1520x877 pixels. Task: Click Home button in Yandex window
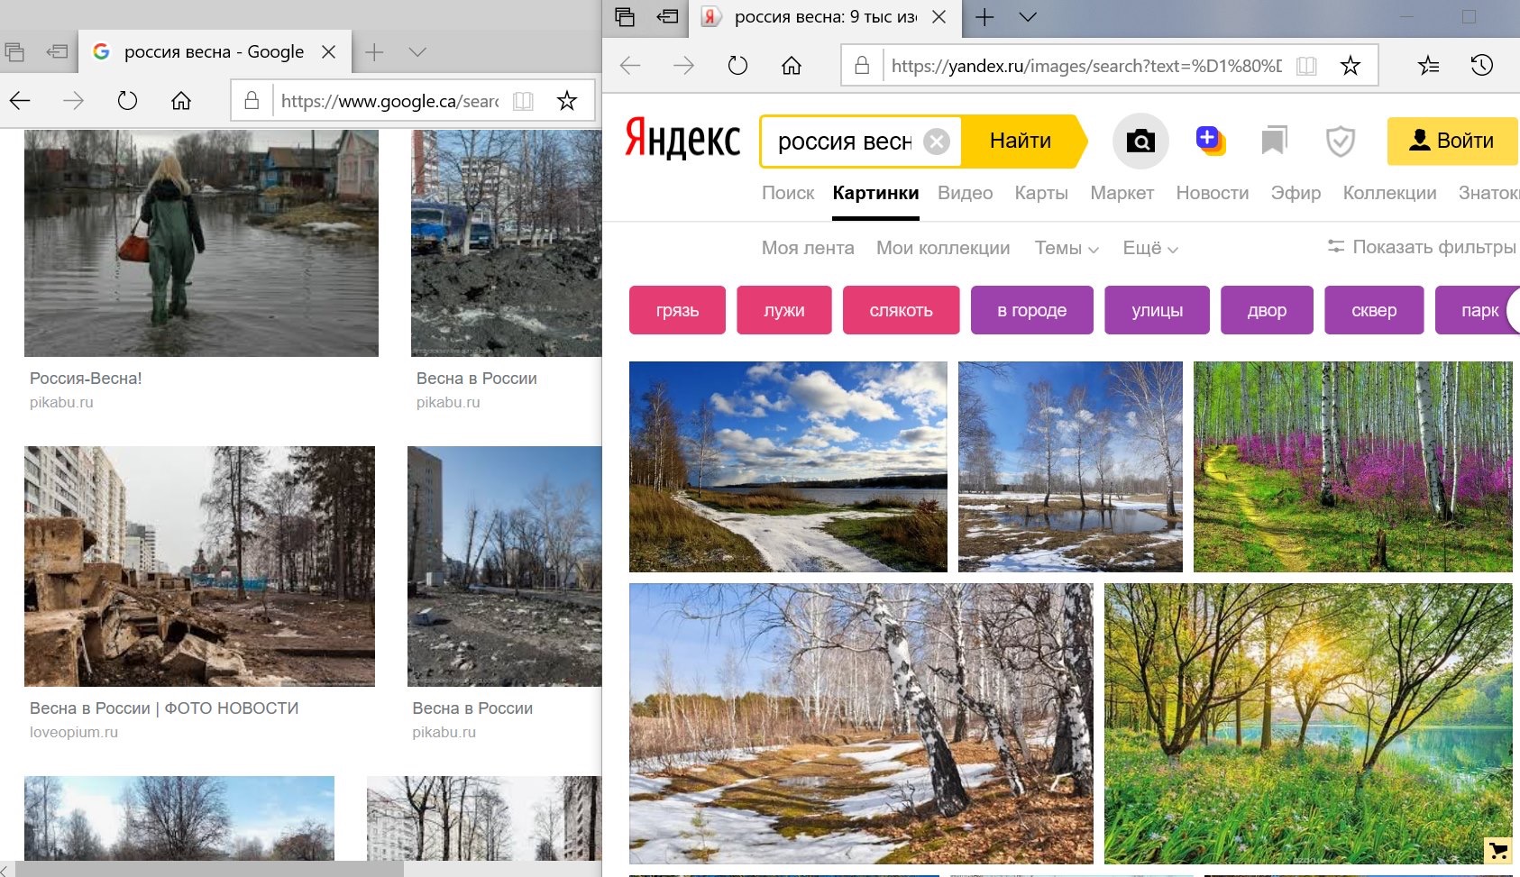(x=792, y=66)
